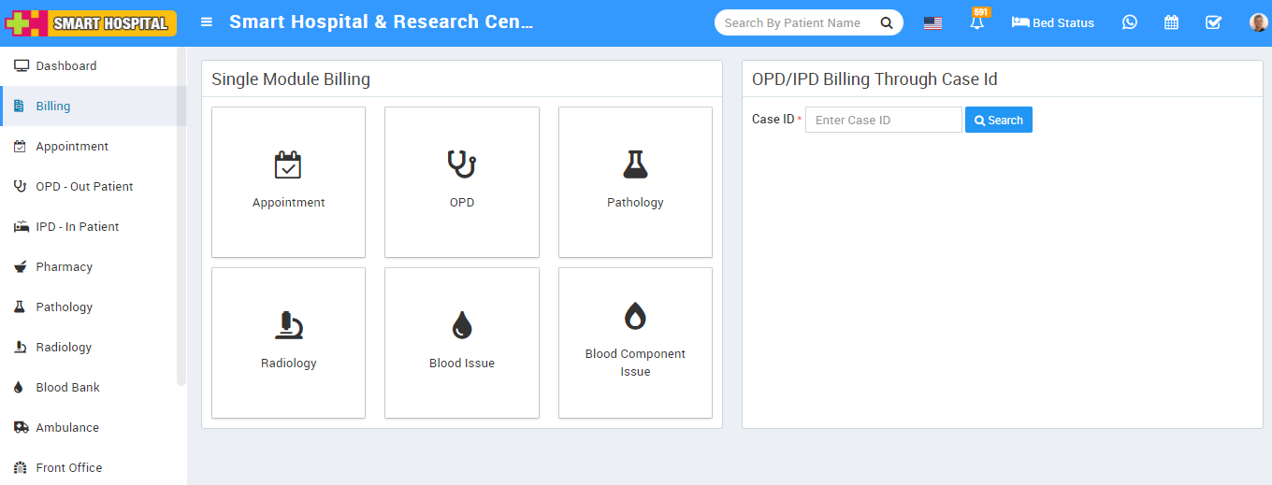This screenshot has width=1272, height=485.
Task: Select the OPD stethoscope billing tile
Action: coord(462,181)
